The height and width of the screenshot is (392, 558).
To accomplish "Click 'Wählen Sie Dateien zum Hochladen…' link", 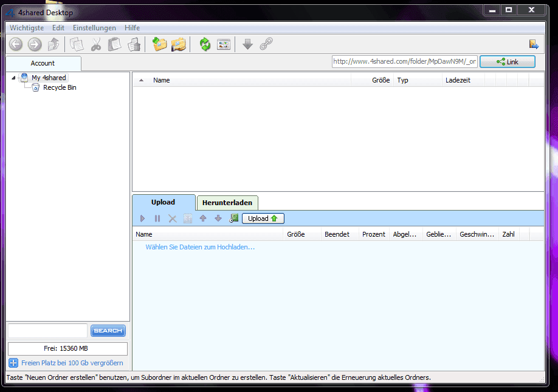I will point(200,247).
